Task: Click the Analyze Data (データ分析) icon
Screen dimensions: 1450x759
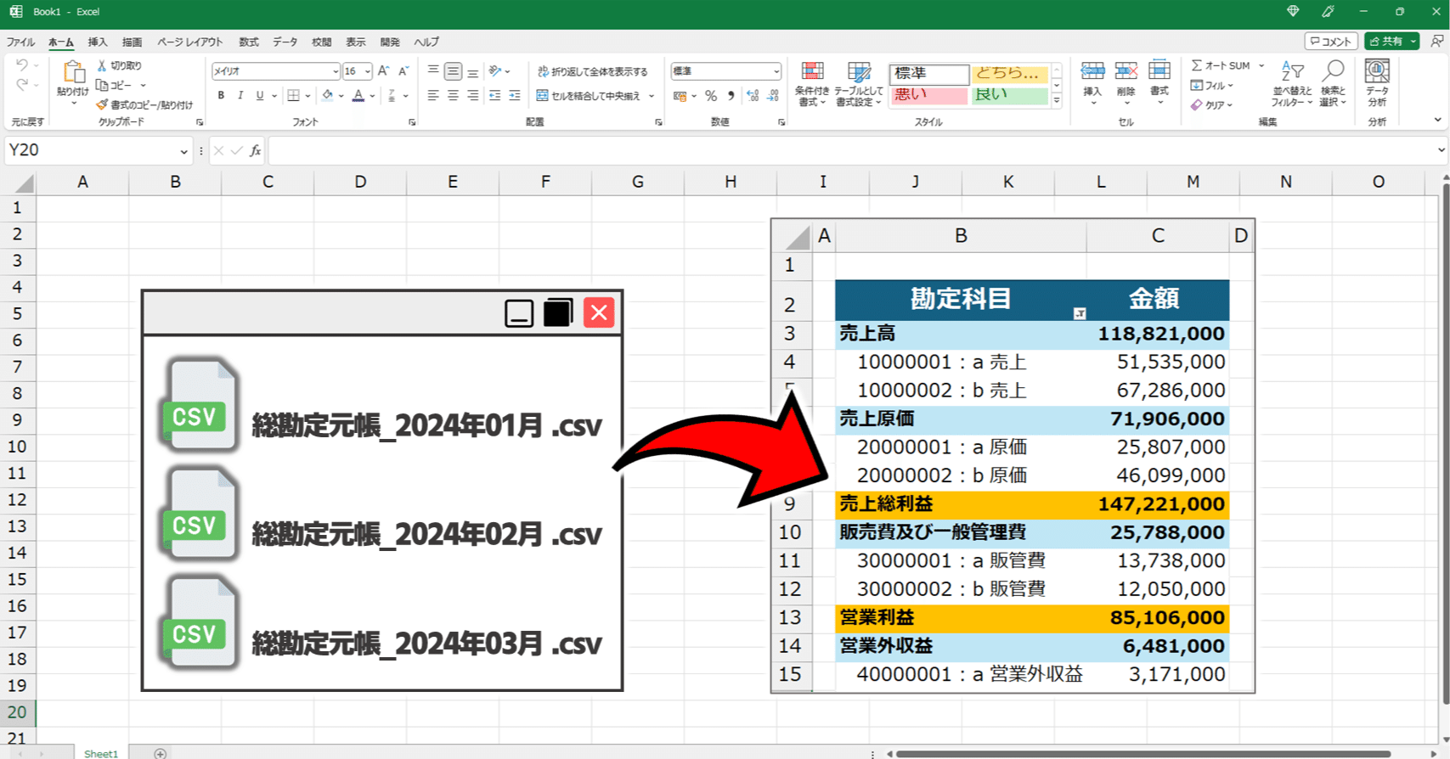Action: pos(1377,71)
